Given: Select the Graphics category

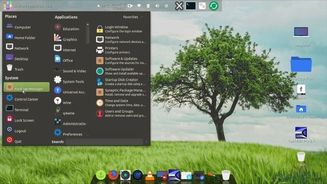Looking at the screenshot, I should click(69, 39).
